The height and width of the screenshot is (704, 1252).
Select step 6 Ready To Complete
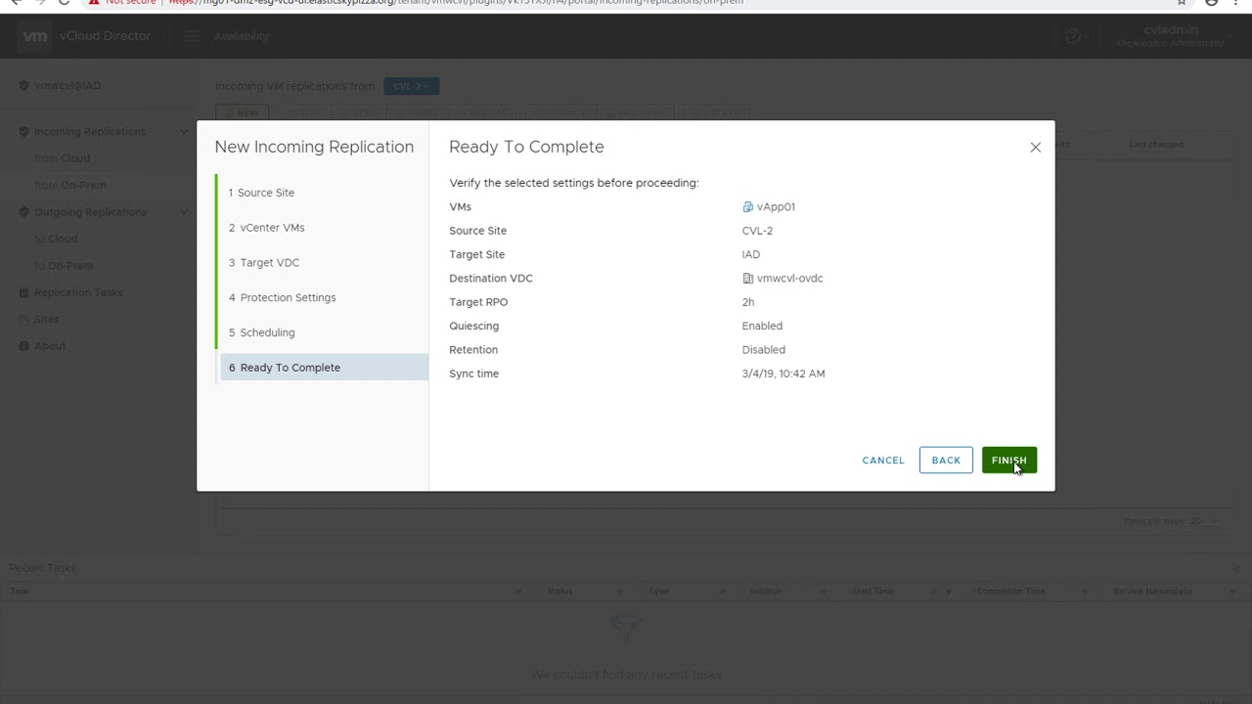click(x=323, y=368)
